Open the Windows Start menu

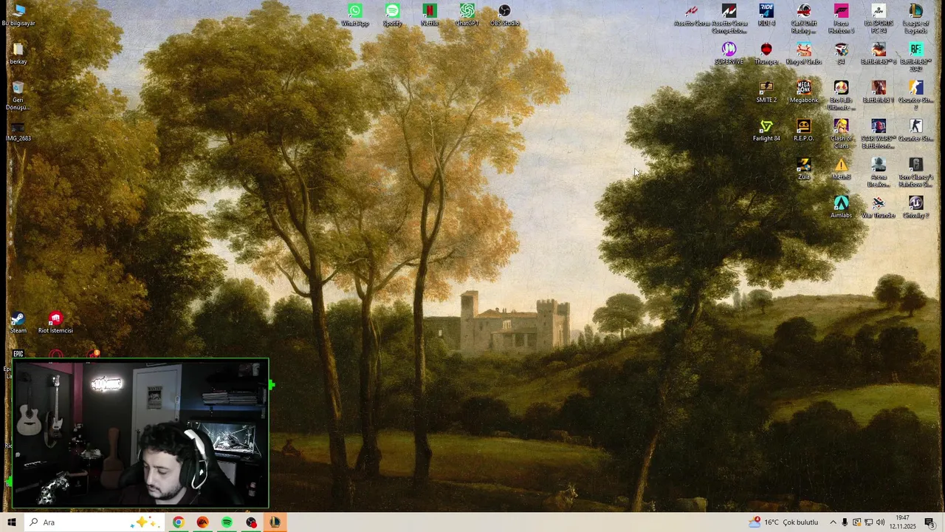(11, 522)
